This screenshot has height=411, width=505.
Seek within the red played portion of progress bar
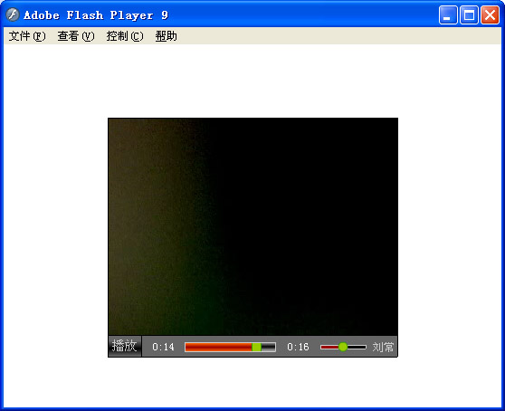(x=218, y=347)
